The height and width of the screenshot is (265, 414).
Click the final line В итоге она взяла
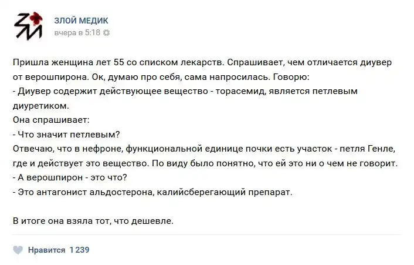tap(93, 221)
